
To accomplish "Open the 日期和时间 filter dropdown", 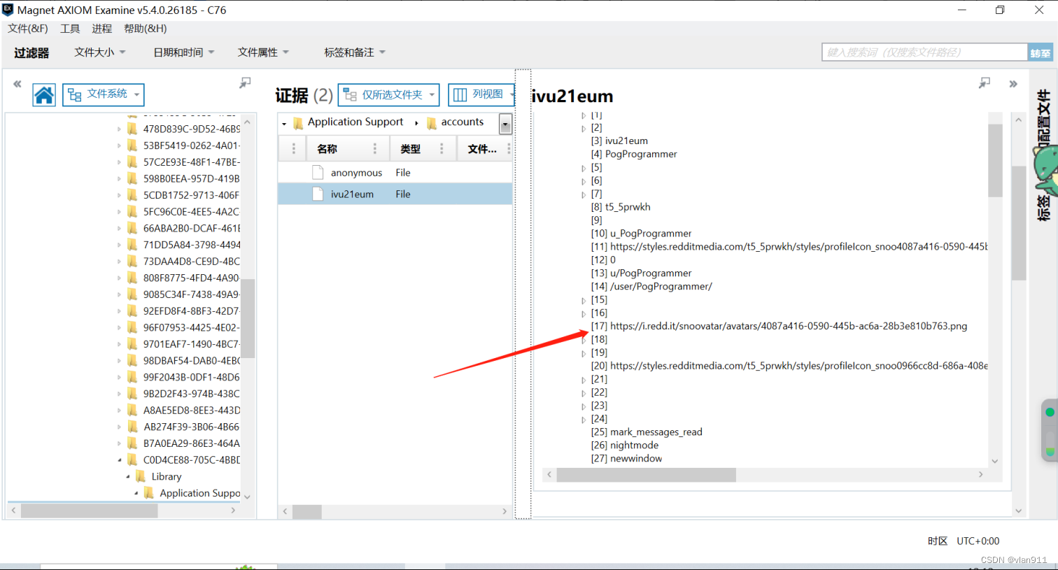I will click(x=184, y=52).
